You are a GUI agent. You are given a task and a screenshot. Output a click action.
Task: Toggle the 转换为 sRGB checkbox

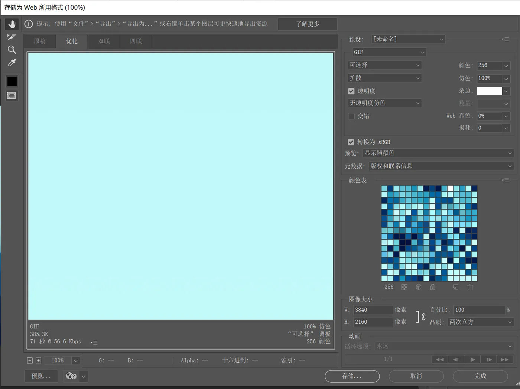(x=351, y=142)
